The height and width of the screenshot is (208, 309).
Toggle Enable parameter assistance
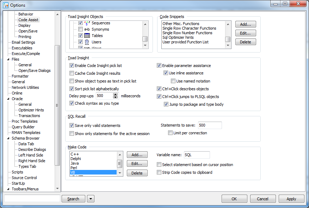click(159, 66)
